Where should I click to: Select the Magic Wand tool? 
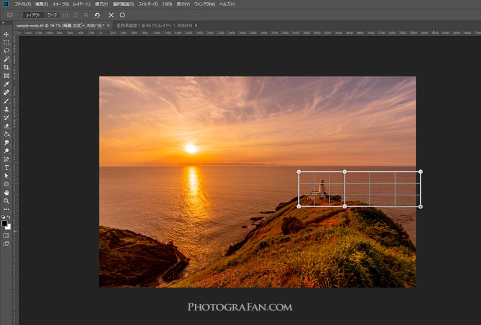tap(6, 59)
